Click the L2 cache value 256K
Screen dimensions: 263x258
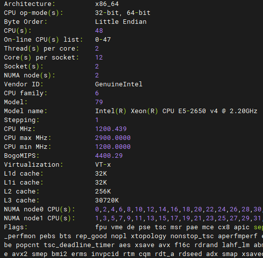pyautogui.click(x=103, y=192)
